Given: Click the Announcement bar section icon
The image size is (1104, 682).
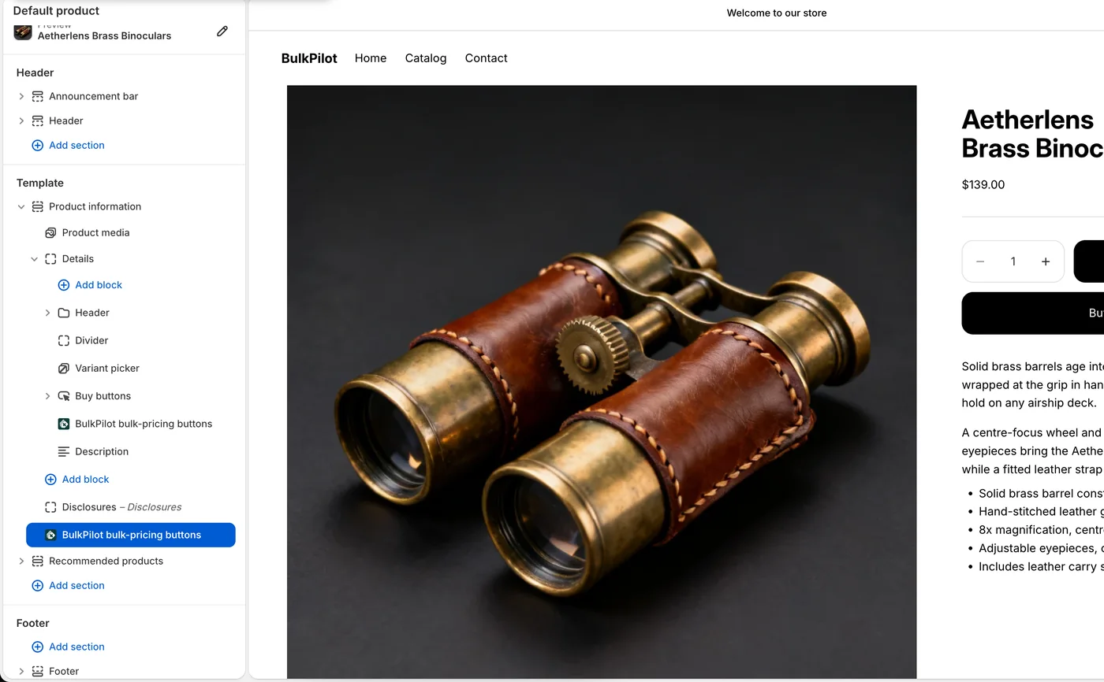Looking at the screenshot, I should (x=37, y=96).
